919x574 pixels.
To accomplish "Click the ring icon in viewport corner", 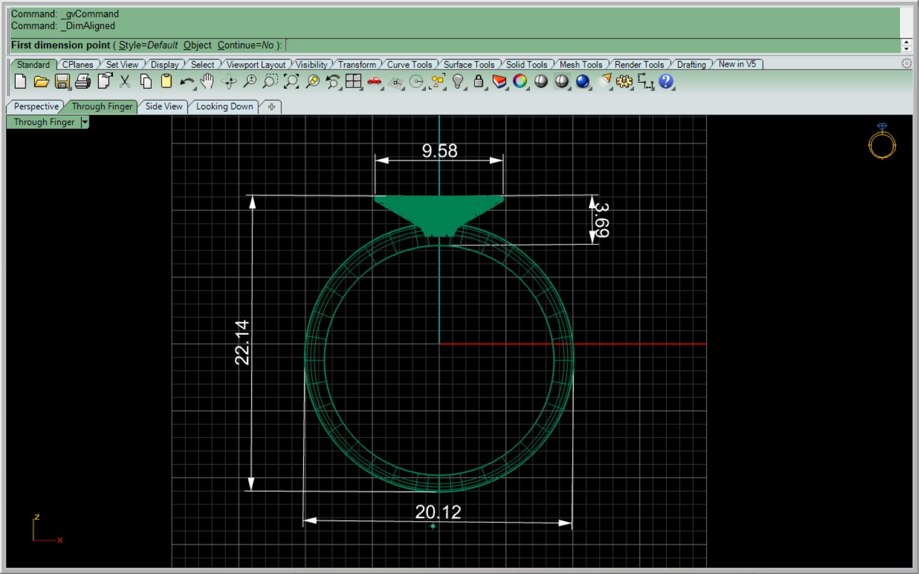I will click(x=882, y=141).
